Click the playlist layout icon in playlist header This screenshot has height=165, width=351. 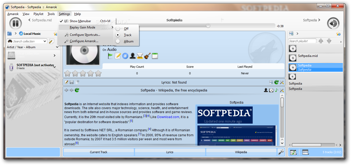coord(291,33)
